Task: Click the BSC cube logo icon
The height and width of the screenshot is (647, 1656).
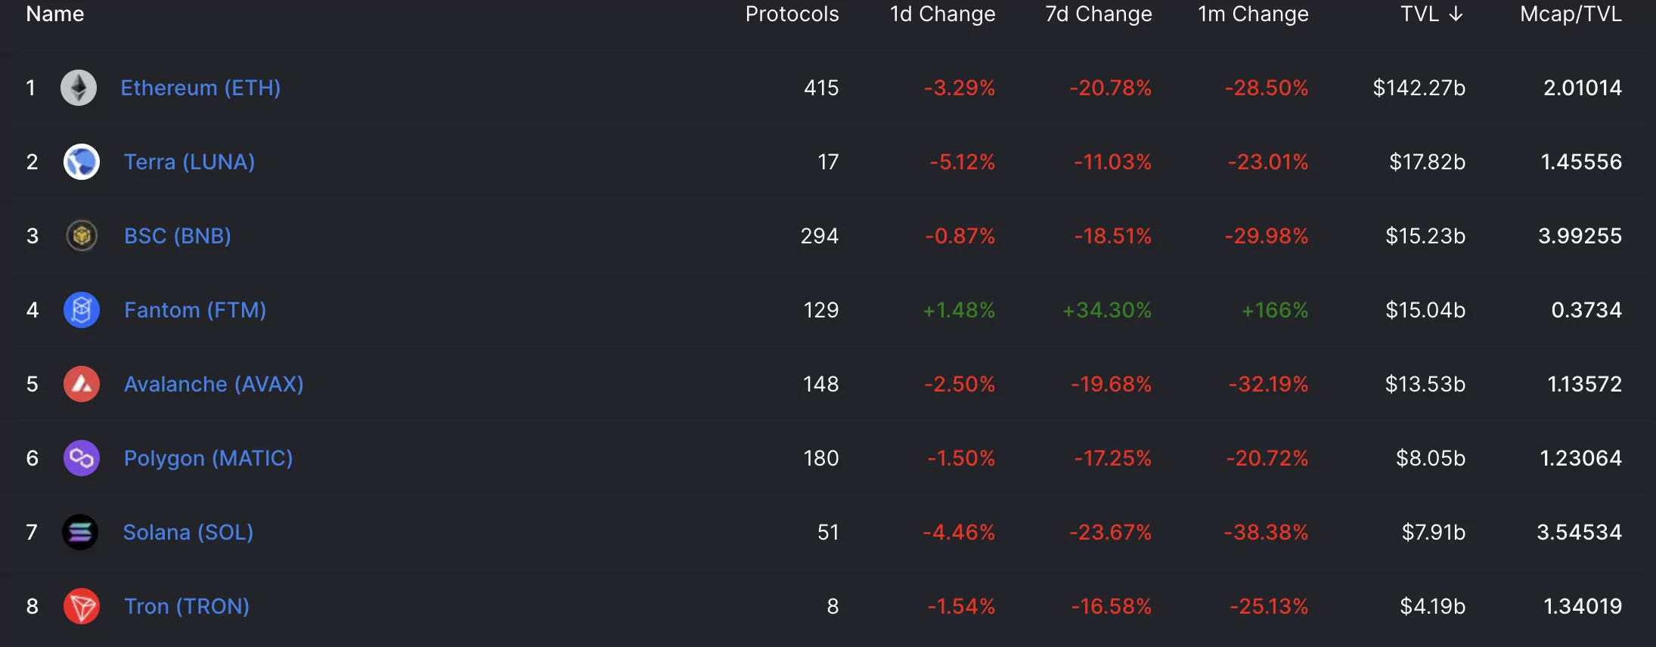Action: click(x=82, y=236)
